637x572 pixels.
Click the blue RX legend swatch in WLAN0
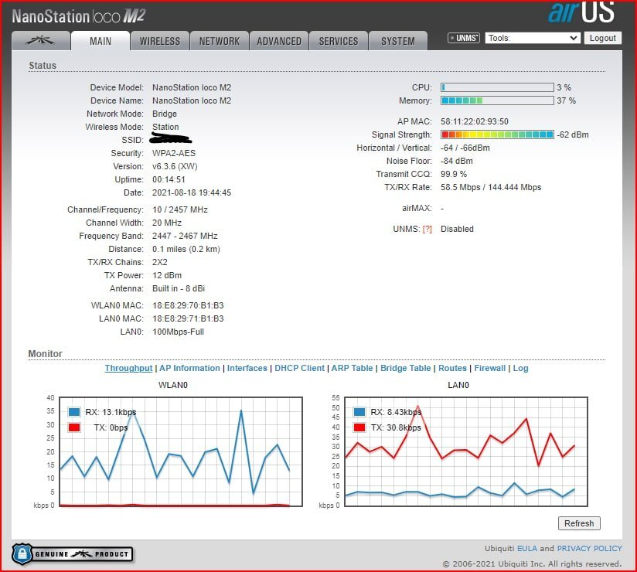74,412
